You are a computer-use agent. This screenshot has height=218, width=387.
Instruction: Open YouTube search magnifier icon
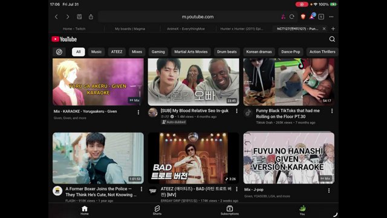pos(332,39)
